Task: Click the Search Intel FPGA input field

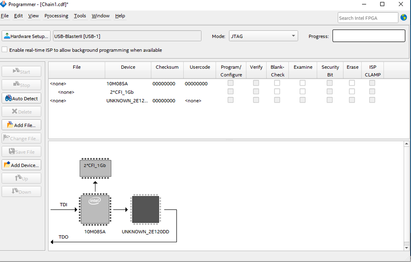Action: coord(367,18)
